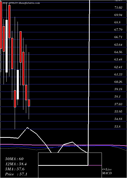This screenshot has width=127, height=178.
Task: Click the 61.33 price axis label
Action: [x=118, y=74]
